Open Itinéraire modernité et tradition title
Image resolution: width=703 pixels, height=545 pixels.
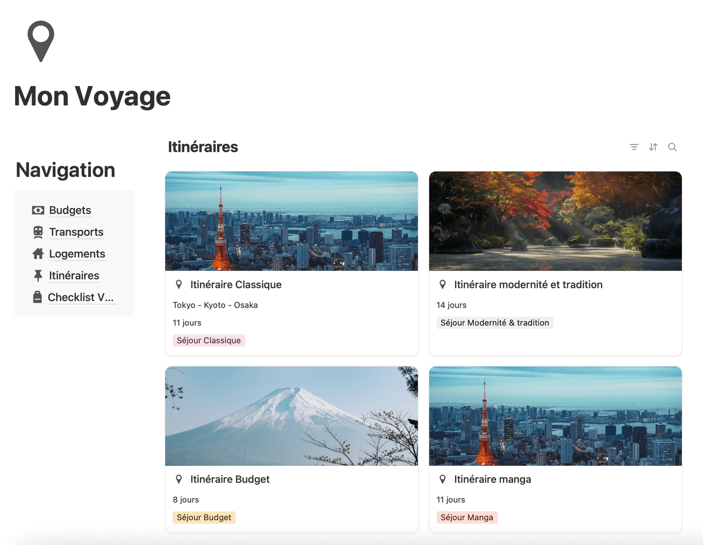pos(528,285)
